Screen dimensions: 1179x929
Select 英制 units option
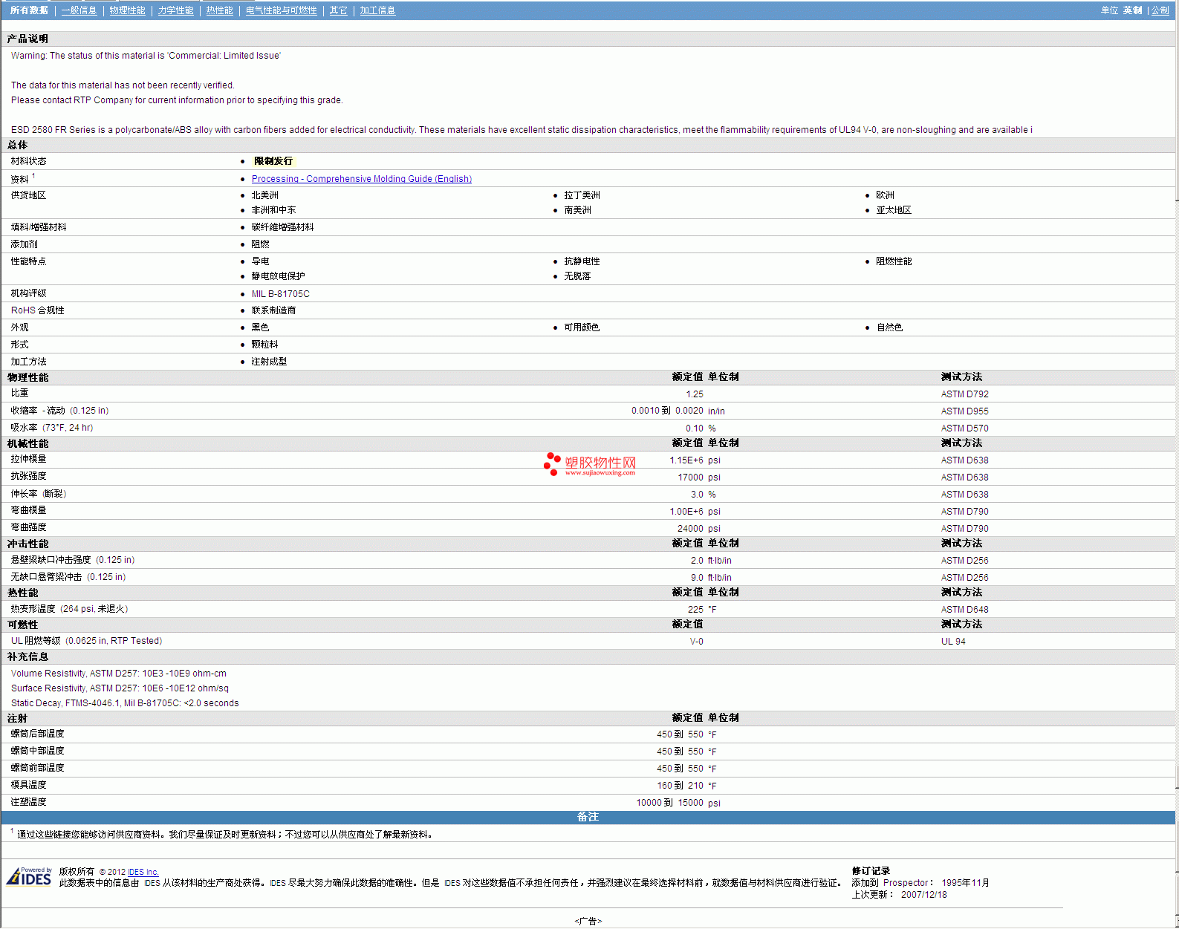click(1132, 10)
